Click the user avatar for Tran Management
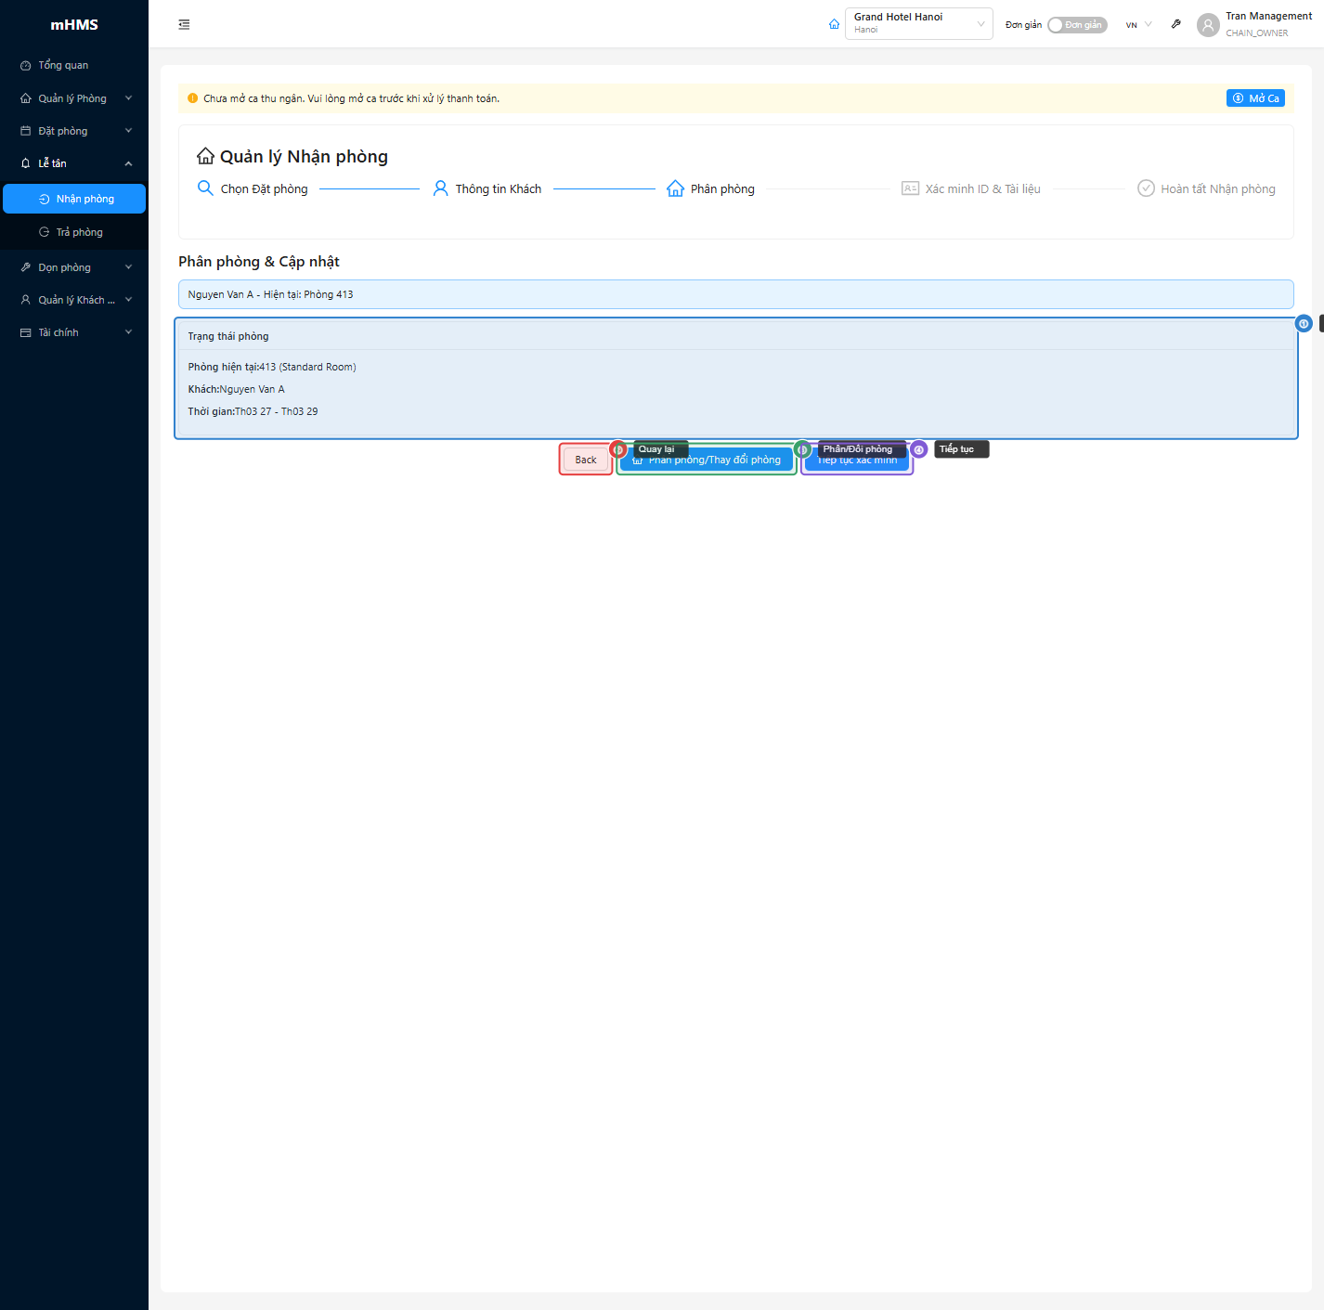 1207,25
